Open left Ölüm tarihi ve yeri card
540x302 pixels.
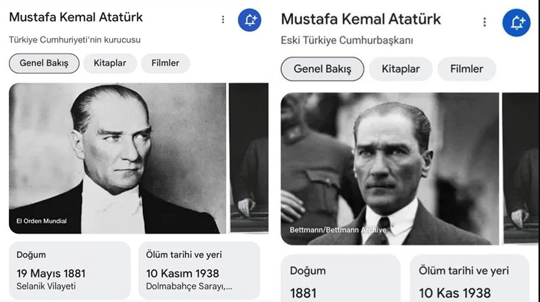(199, 271)
